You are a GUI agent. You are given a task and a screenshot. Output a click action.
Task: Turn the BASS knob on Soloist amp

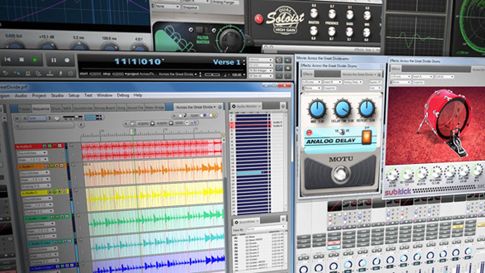(350, 15)
